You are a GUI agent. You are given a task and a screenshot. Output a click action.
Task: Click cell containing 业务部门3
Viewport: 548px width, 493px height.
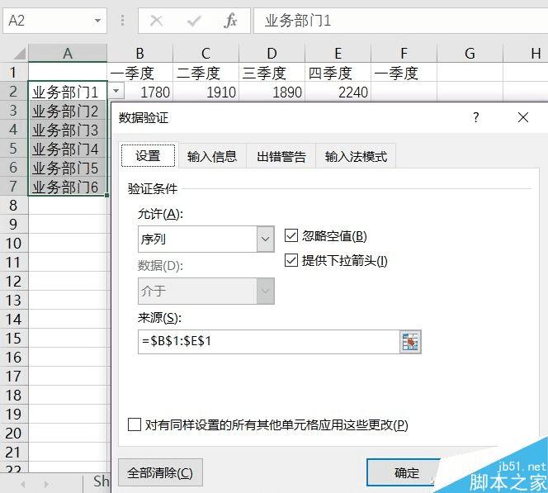[x=68, y=130]
